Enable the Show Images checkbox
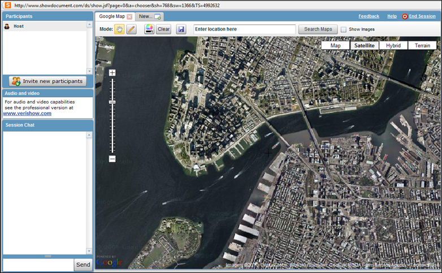This screenshot has width=442, height=273. [344, 29]
